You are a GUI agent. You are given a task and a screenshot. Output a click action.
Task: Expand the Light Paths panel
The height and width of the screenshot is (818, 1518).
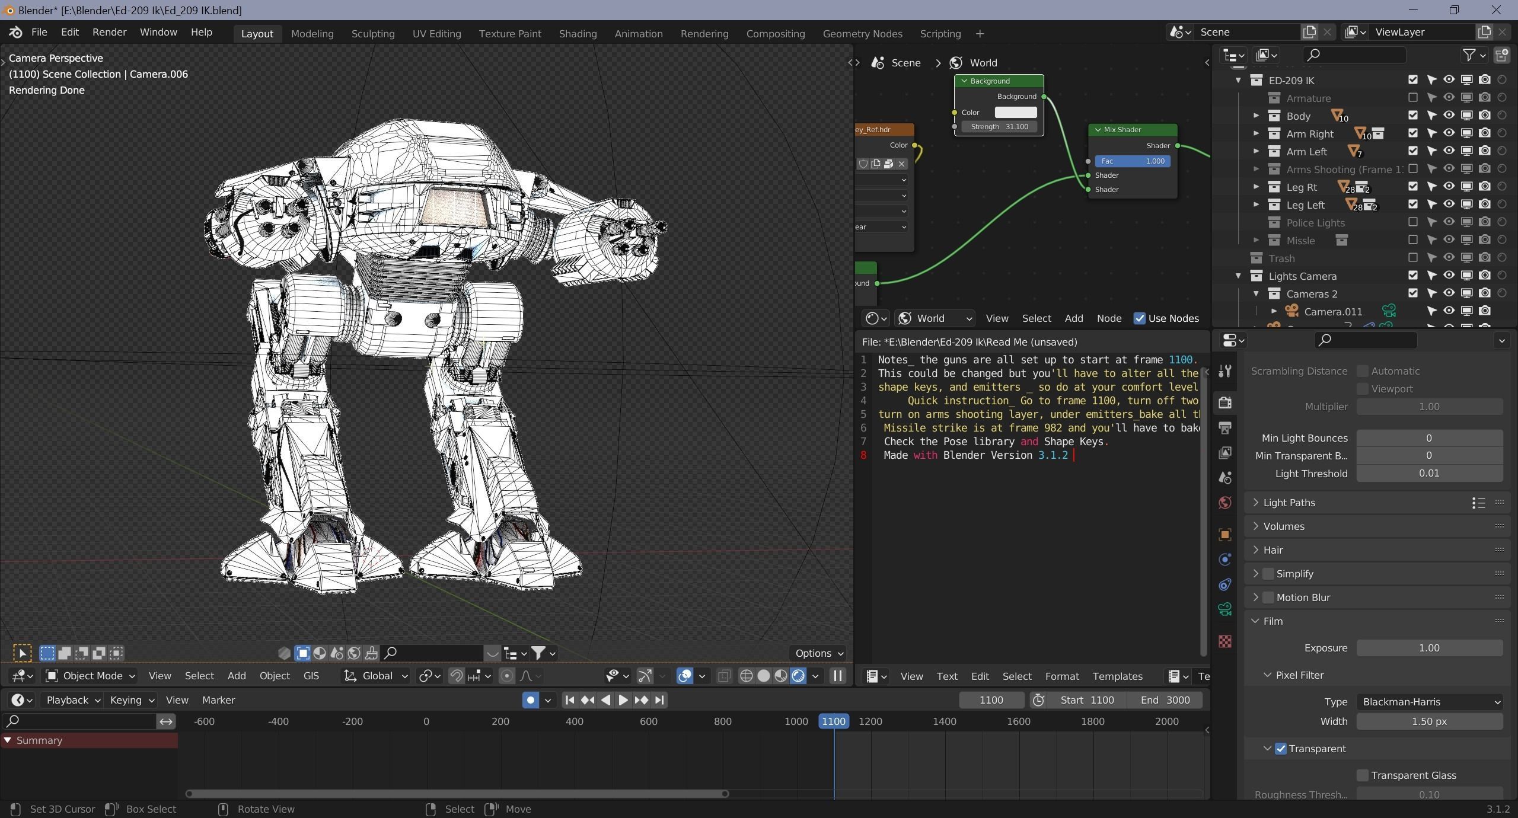pos(1255,502)
